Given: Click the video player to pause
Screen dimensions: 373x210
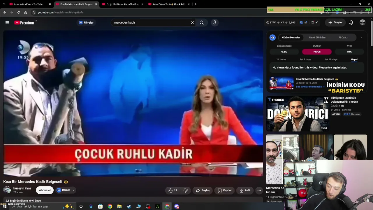Looking at the screenshot, I should (x=133, y=103).
